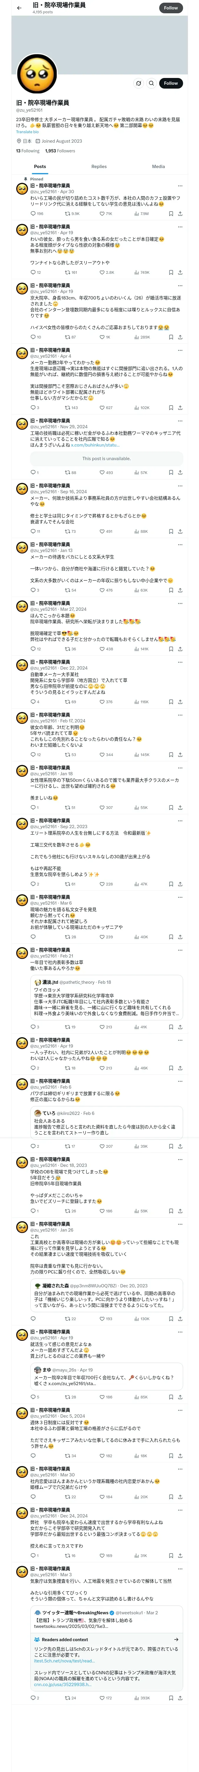This screenshot has width=199, height=1772.
Task: Share the pinned post via share icon
Action: click(180, 214)
